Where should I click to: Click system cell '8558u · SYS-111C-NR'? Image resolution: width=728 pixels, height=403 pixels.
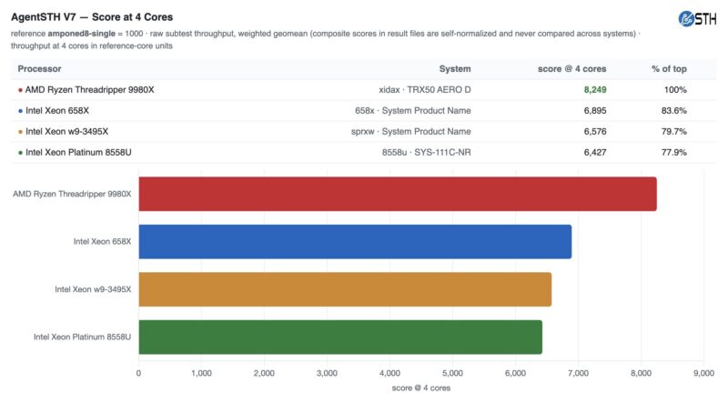[426, 152]
